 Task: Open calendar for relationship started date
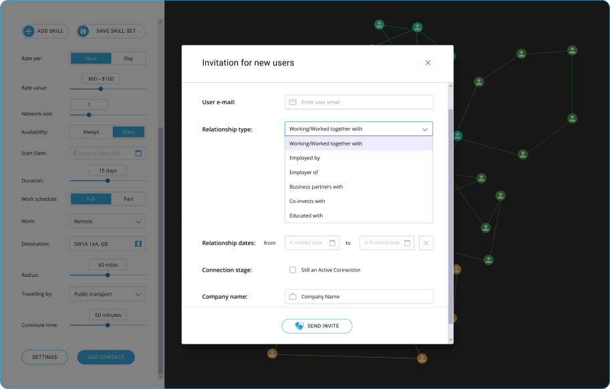pos(332,243)
